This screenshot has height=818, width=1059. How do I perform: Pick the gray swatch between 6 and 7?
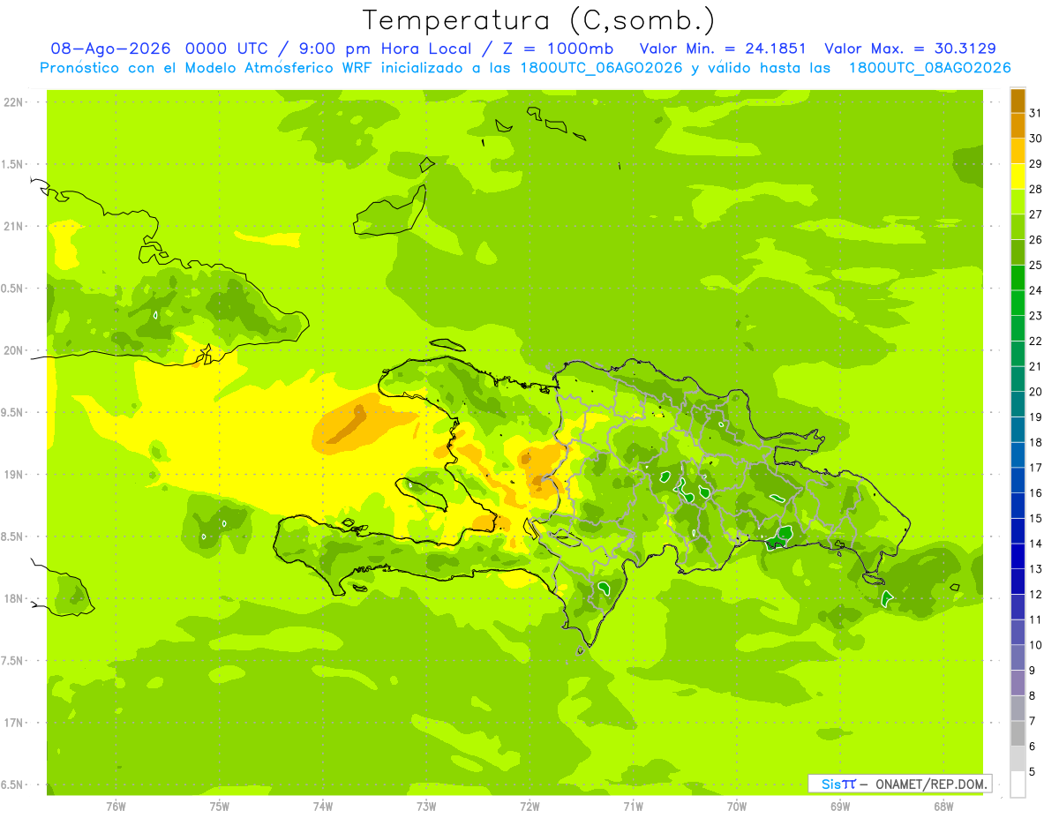coord(1018,734)
